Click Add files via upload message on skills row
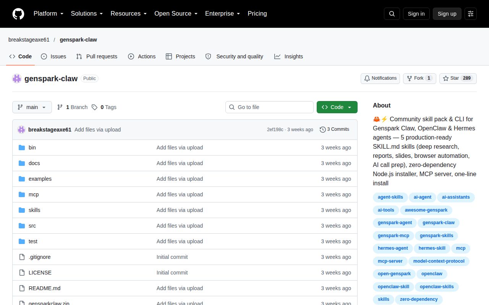The width and height of the screenshot is (489, 305). [x=180, y=210]
